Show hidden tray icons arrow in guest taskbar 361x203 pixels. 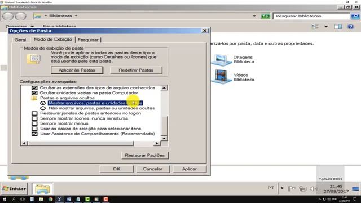[282, 188]
